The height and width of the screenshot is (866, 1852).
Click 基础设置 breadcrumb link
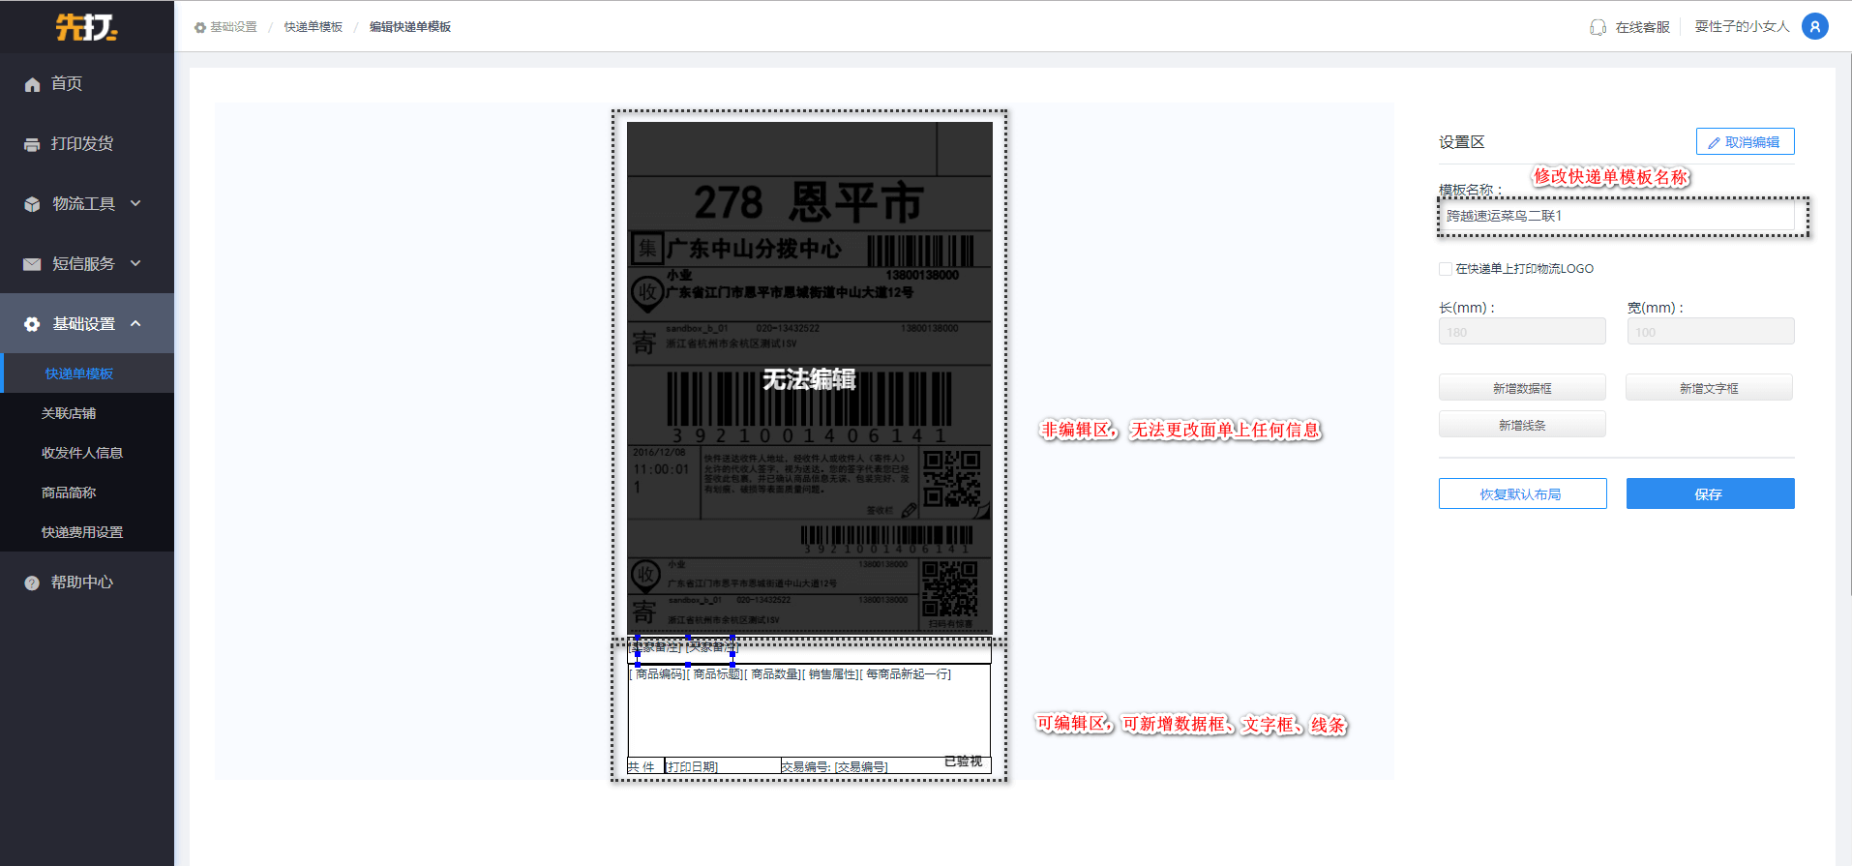coord(234,27)
